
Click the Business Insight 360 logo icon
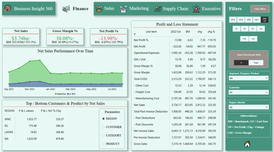pos(8,8)
